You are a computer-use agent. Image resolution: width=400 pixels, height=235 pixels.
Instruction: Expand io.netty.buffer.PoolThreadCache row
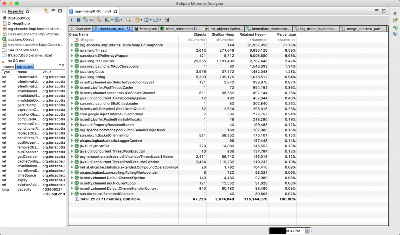pyautogui.click(x=72, y=87)
